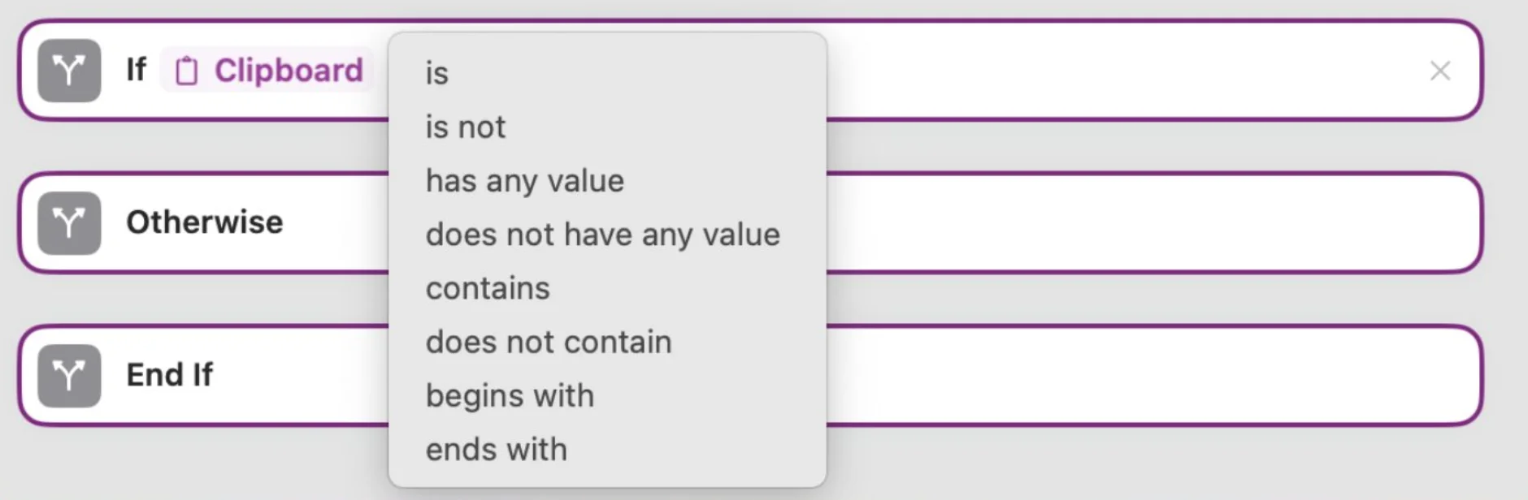Screen dimensions: 1528x500
Task: Click the If action branch icon
Action: tap(69, 71)
